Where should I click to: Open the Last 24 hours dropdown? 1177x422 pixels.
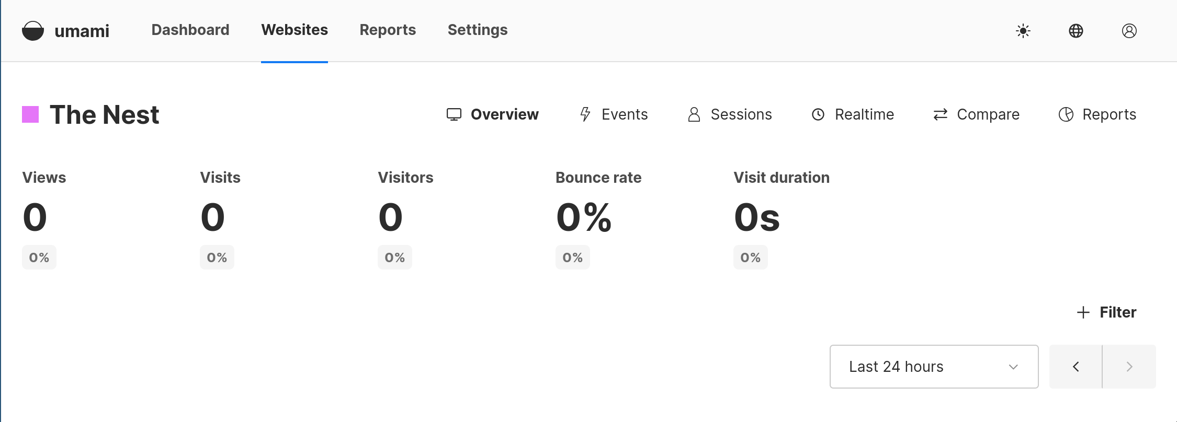pyautogui.click(x=934, y=367)
